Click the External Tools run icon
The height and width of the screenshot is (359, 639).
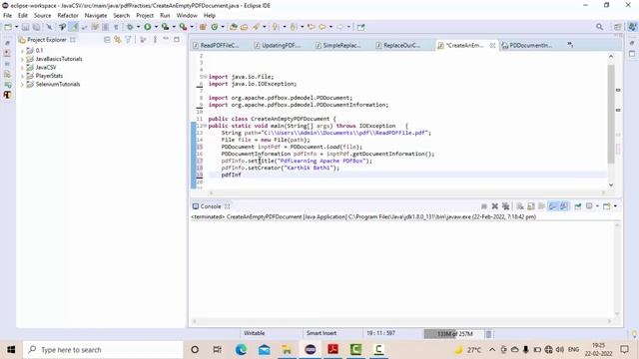[x=184, y=27]
